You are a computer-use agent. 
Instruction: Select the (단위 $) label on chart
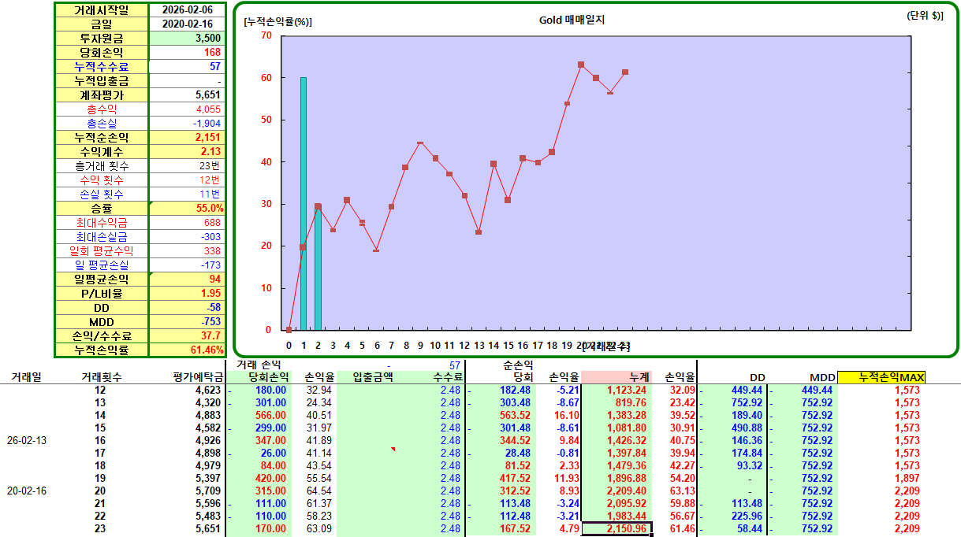pyautogui.click(x=925, y=17)
